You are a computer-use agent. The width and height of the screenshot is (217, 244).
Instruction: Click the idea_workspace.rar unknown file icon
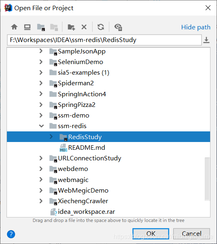pyautogui.click(x=54, y=212)
